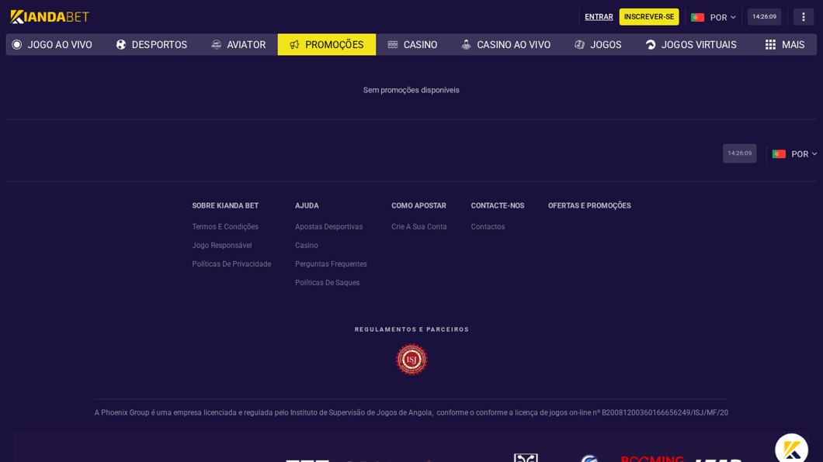Click 'Sem promoções disponíveis' message
The image size is (823, 462).
click(411, 90)
